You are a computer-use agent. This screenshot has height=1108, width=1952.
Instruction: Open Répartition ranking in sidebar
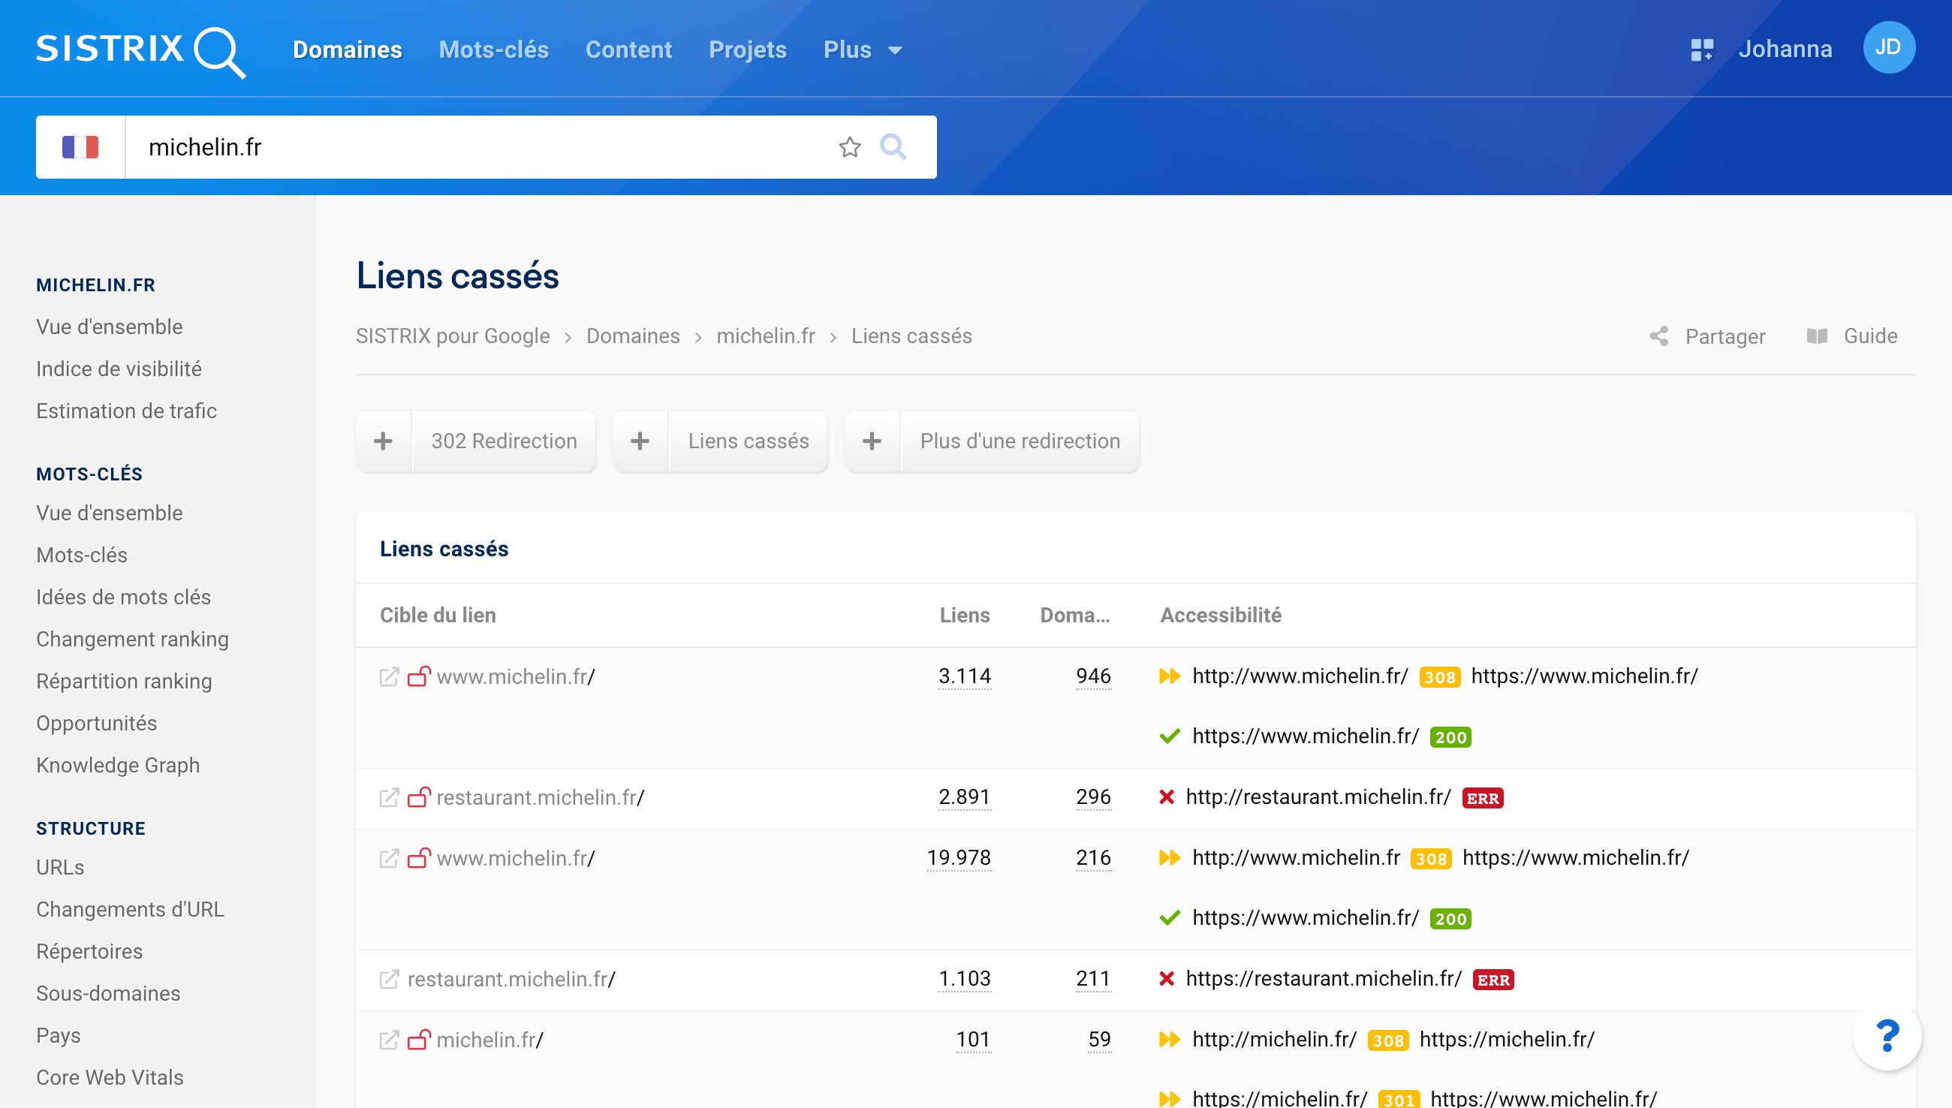[x=124, y=681]
